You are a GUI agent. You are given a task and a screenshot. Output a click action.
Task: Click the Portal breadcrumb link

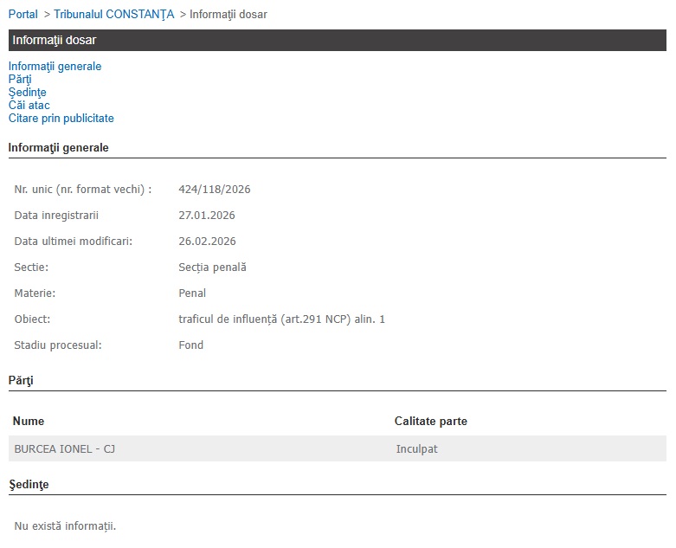point(23,15)
